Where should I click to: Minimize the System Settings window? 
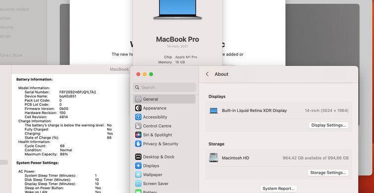(145, 74)
